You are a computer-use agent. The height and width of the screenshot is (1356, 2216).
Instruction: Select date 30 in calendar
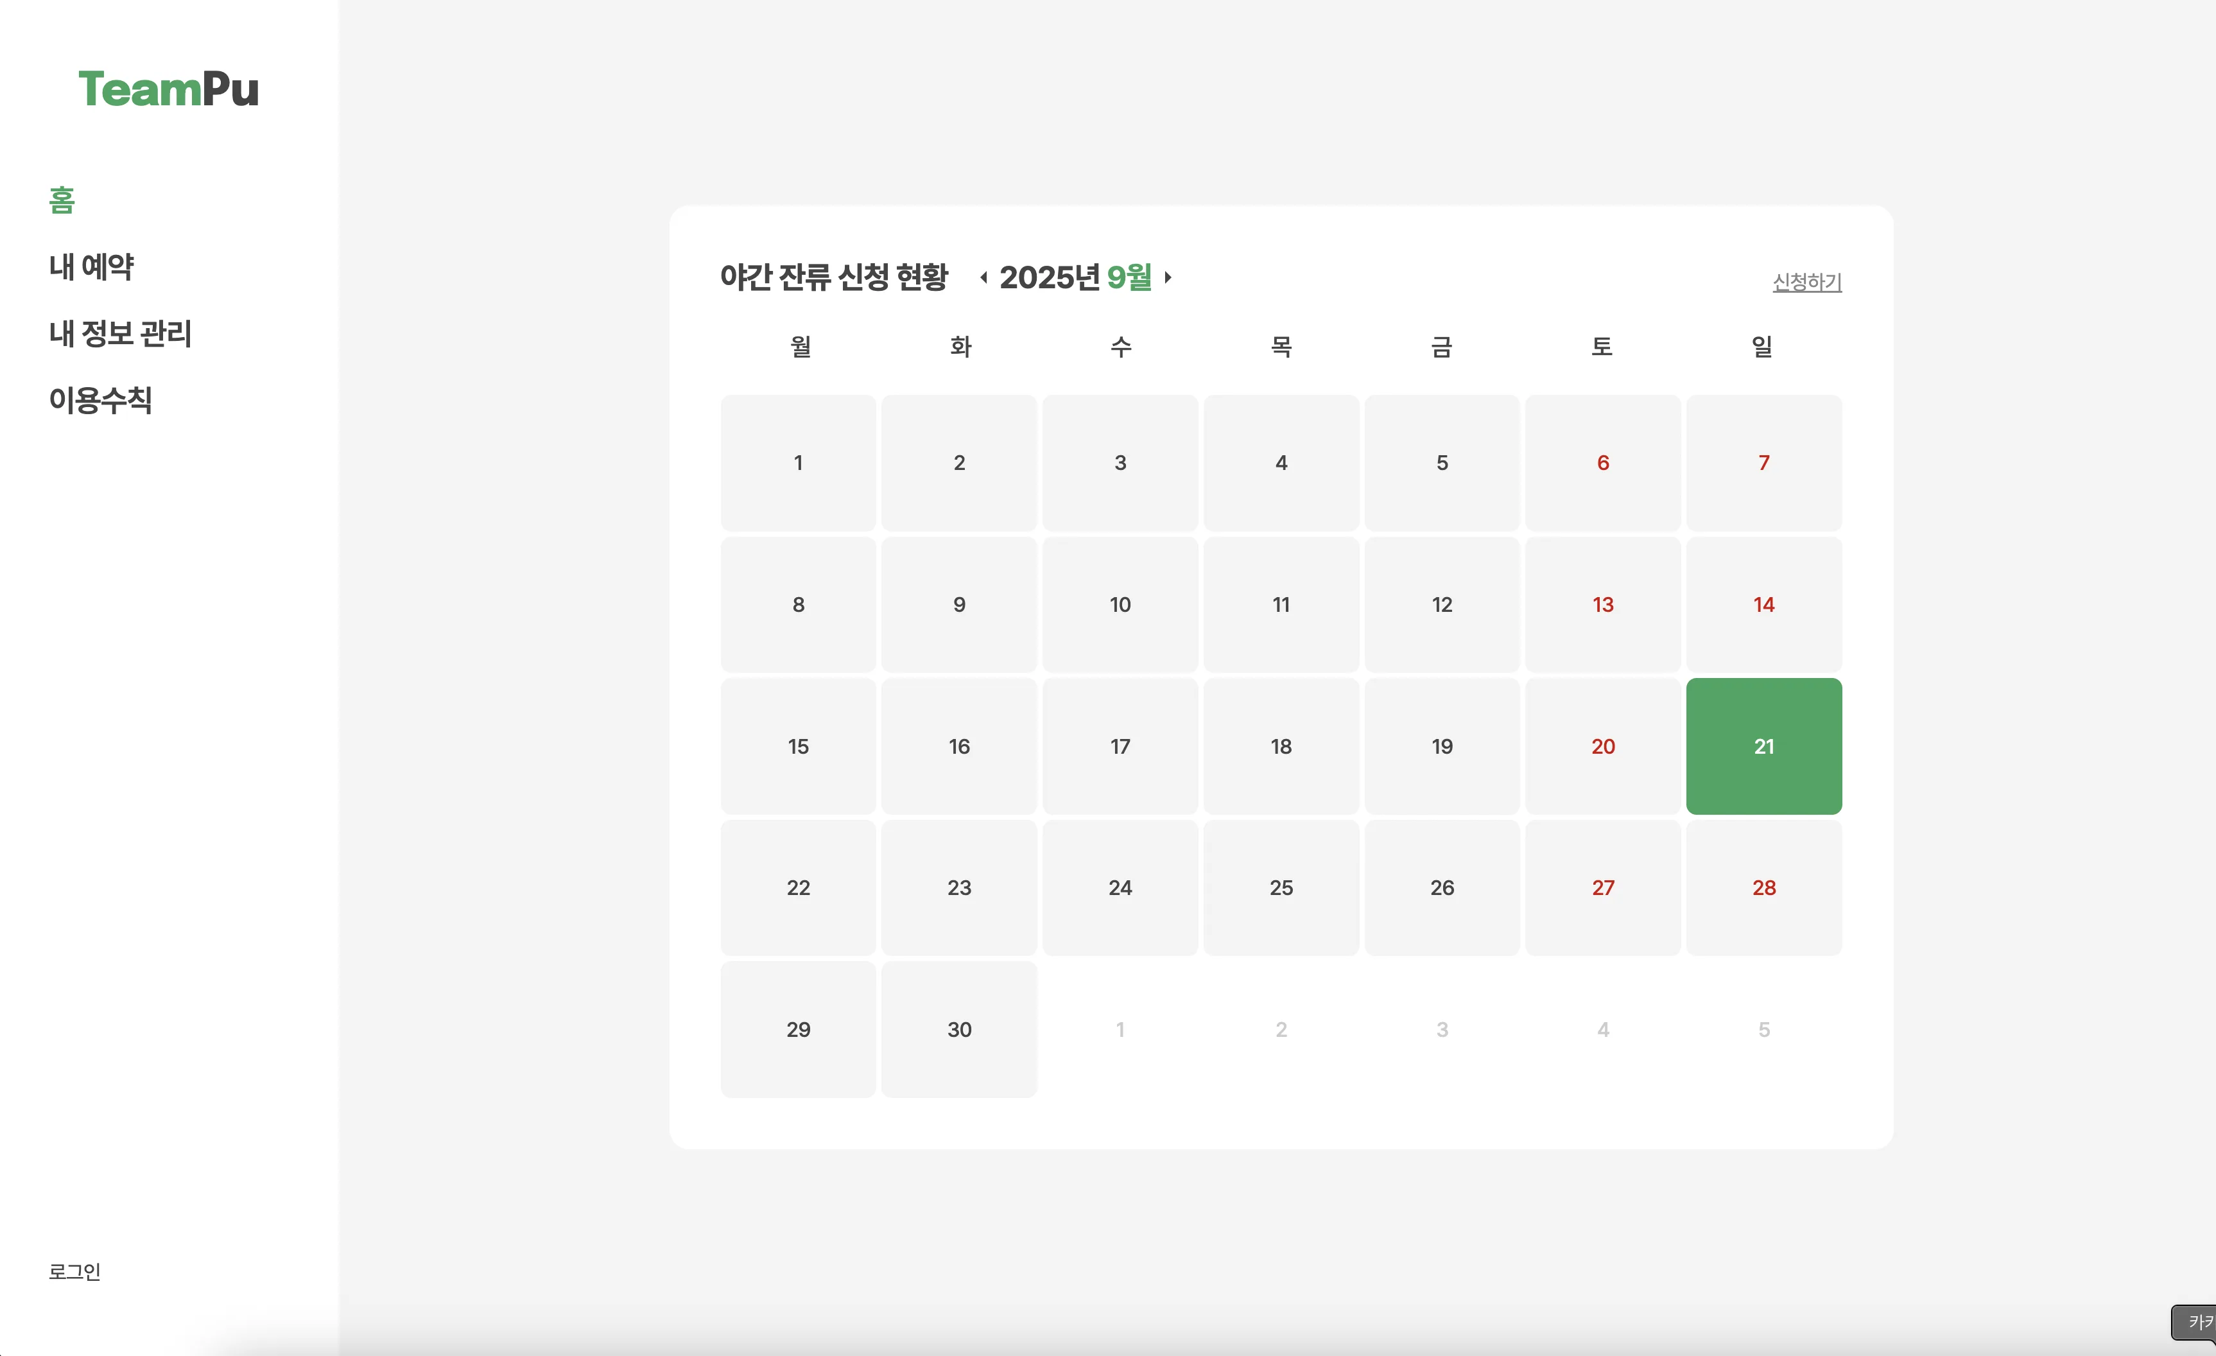pos(958,1030)
